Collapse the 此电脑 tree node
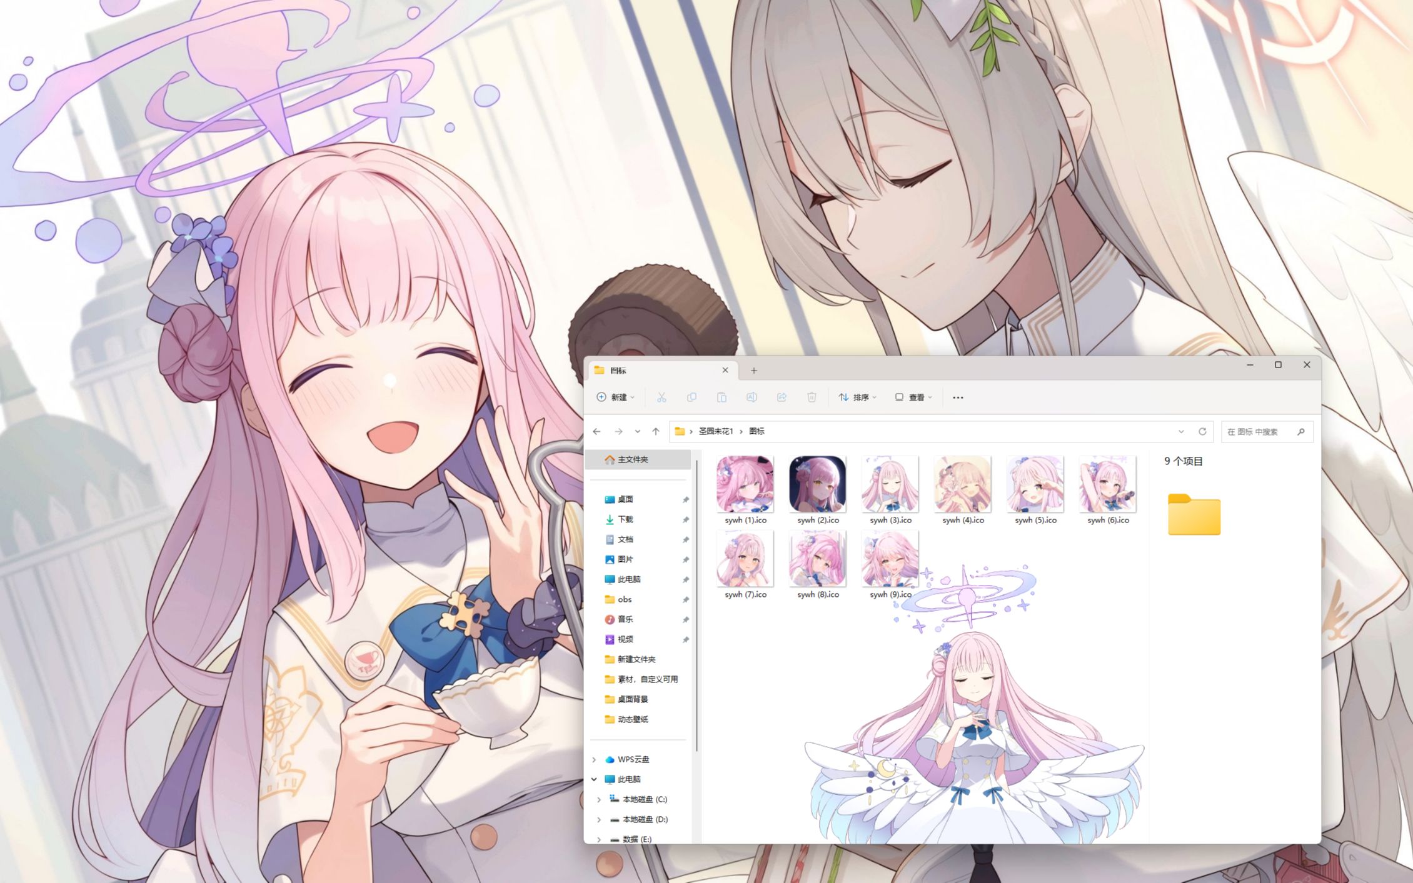 tap(594, 779)
